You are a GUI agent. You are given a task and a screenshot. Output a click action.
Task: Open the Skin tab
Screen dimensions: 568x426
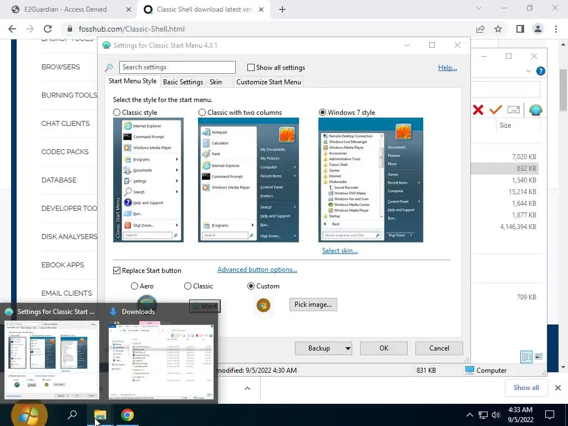point(216,82)
